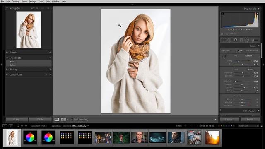Select the Radial Filter tool
This screenshot has height=149, width=265.
click(x=247, y=40)
